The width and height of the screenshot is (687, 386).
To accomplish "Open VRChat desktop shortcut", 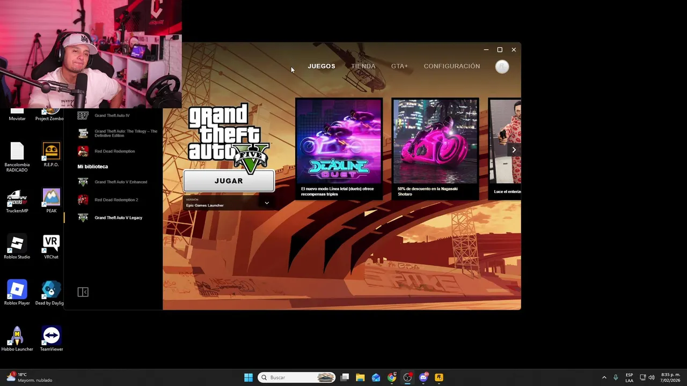I will 51,248.
